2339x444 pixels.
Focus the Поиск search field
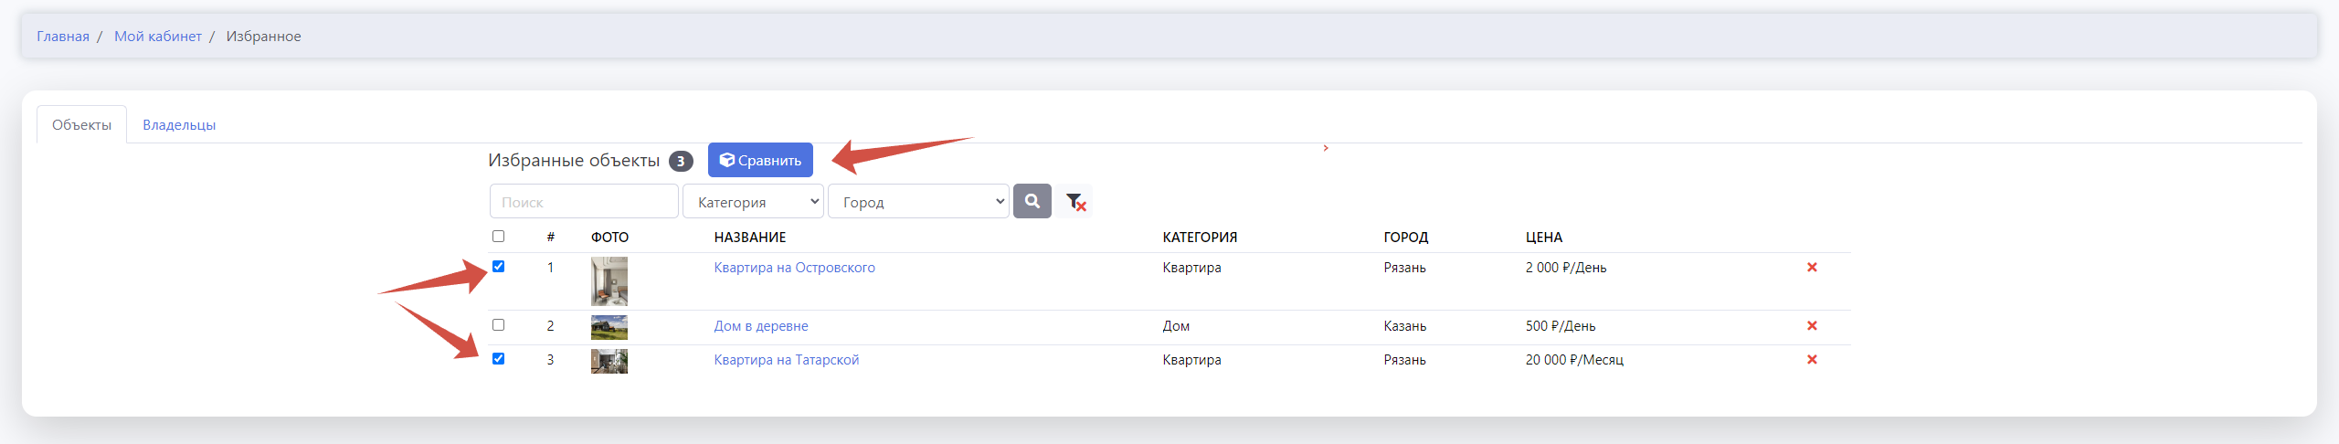tap(584, 202)
